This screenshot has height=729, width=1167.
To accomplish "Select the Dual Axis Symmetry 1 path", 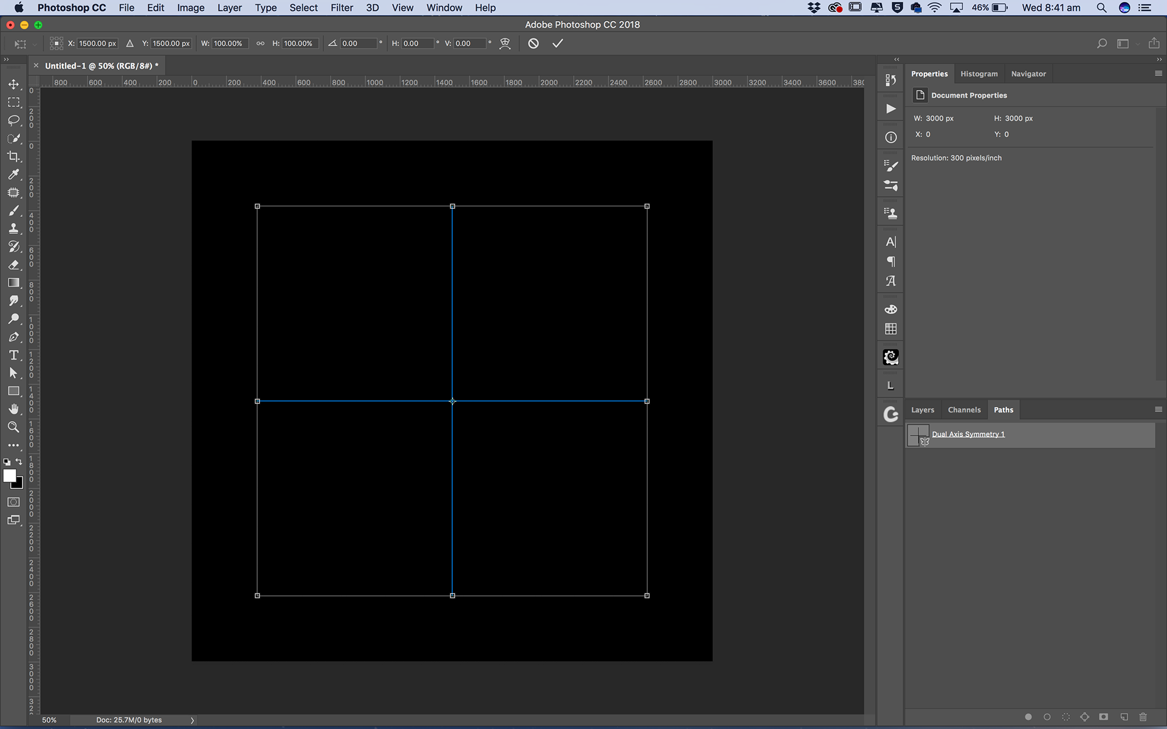I will [x=968, y=434].
